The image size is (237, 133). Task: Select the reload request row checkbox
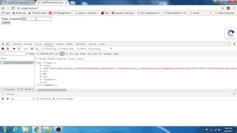point(2,63)
